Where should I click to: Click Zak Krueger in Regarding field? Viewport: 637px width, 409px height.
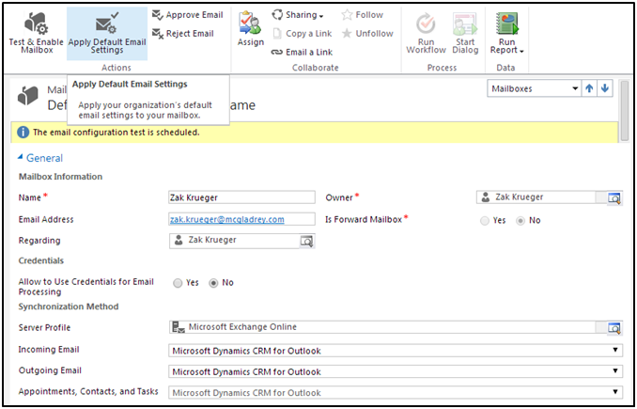tap(212, 240)
